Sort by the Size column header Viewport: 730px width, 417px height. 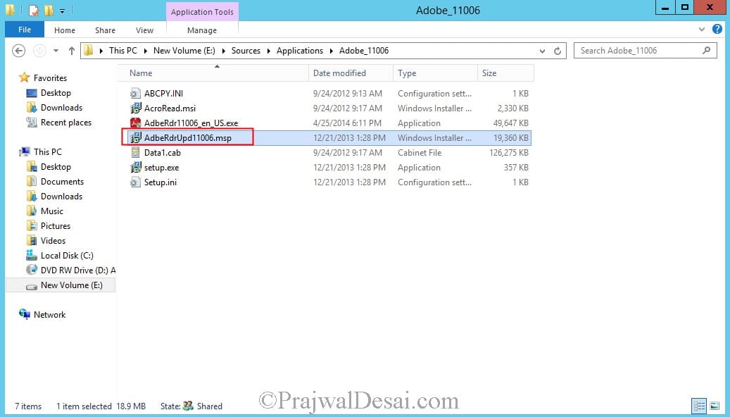[x=505, y=73]
